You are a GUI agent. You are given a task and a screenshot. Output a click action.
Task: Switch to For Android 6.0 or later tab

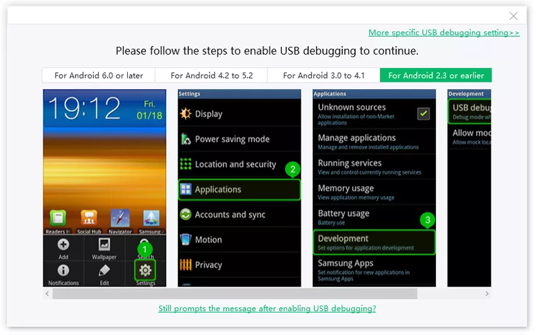click(x=99, y=75)
